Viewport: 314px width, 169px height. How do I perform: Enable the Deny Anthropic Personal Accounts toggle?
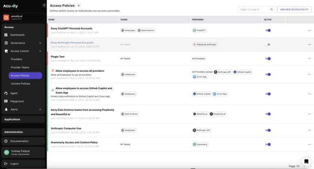click(267, 44)
